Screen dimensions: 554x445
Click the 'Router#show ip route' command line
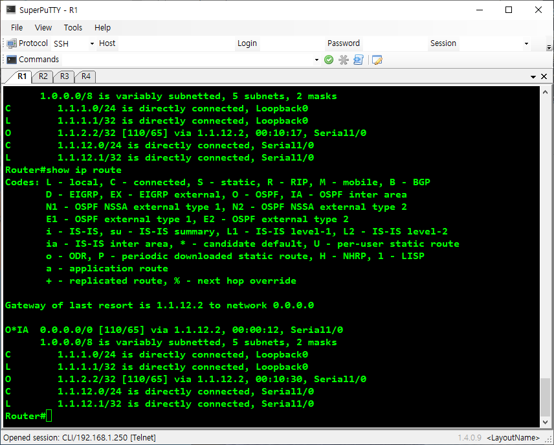tap(63, 170)
